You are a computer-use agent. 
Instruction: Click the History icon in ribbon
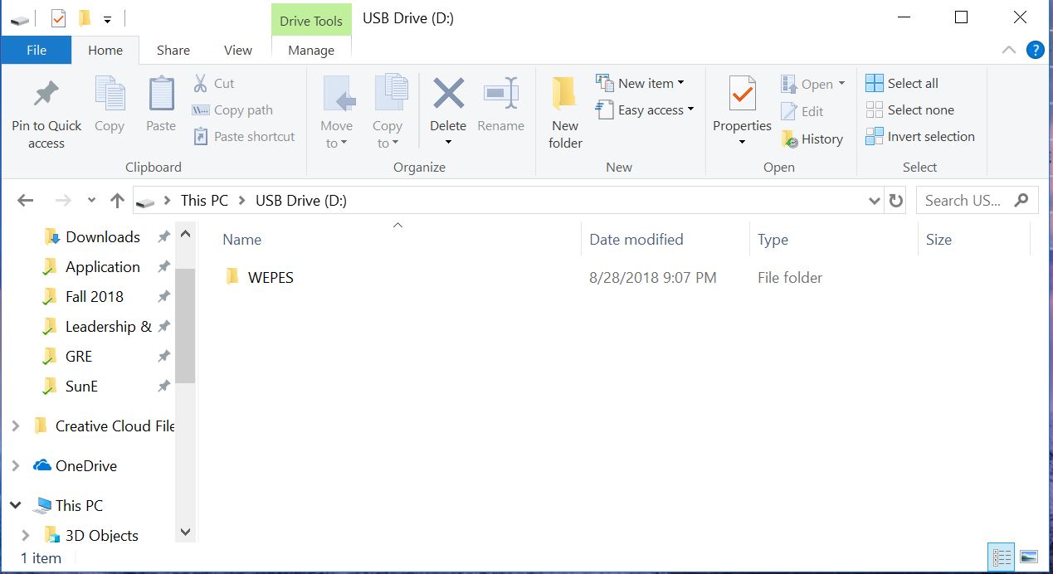[790, 139]
